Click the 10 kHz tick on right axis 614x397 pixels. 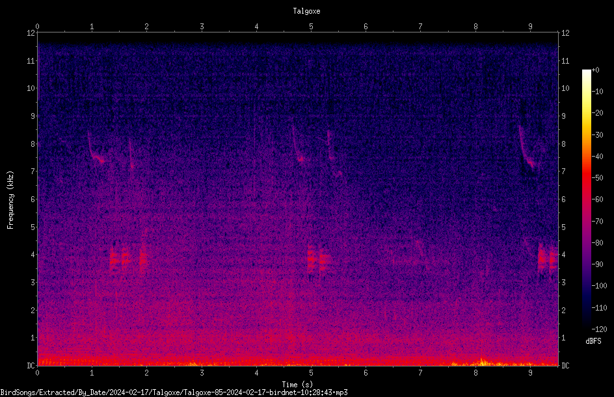tap(565, 88)
